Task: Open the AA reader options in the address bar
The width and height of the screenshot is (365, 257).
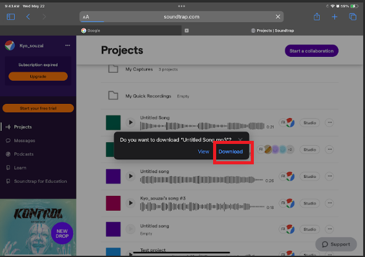Action: (86, 17)
